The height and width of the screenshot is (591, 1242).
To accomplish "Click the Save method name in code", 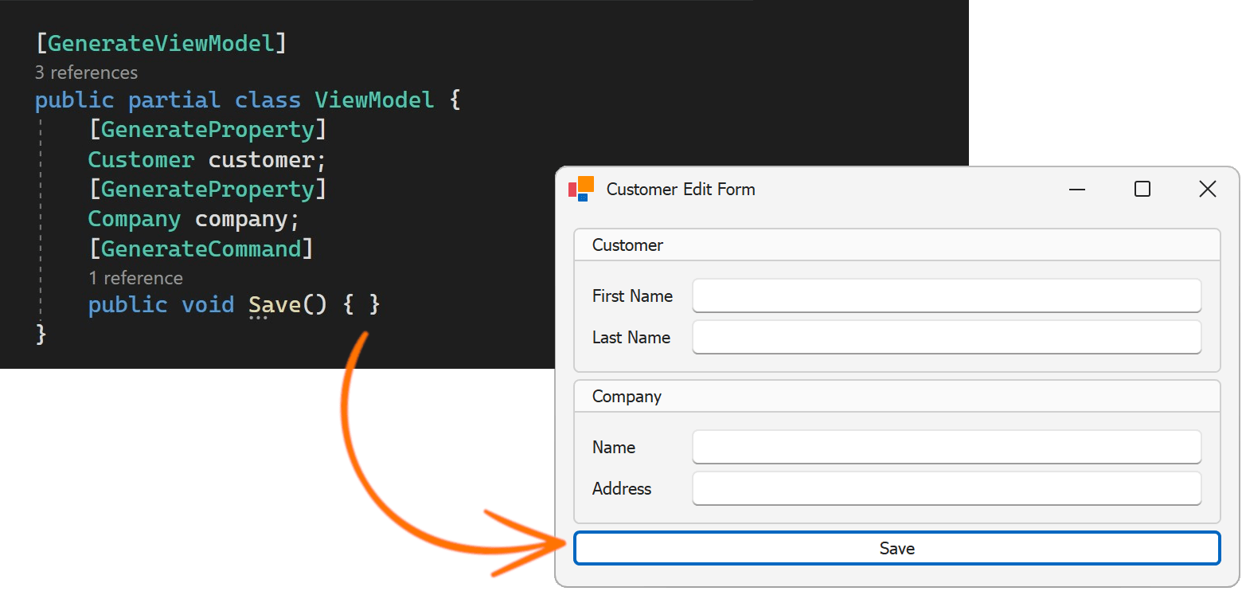I will point(275,305).
